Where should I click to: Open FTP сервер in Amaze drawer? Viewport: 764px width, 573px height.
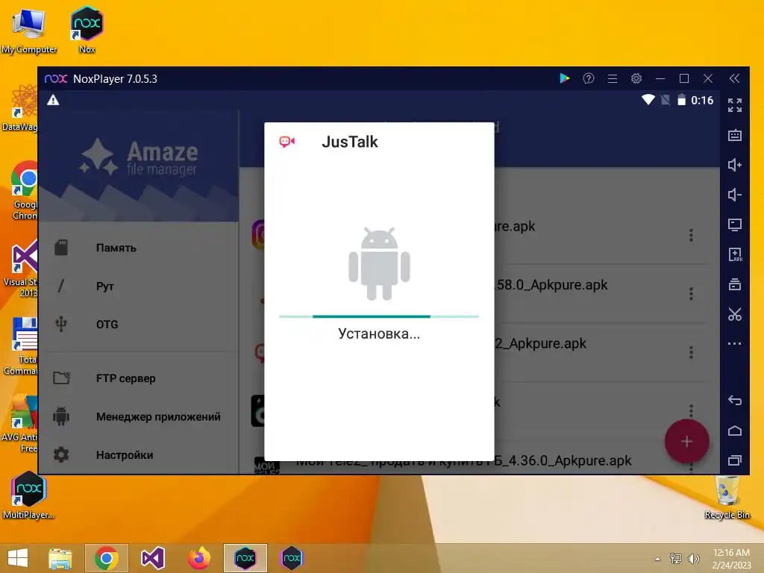click(139, 378)
